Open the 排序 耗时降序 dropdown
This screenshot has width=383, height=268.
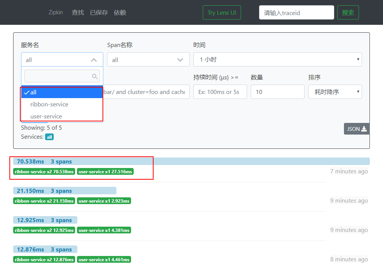tap(335, 92)
